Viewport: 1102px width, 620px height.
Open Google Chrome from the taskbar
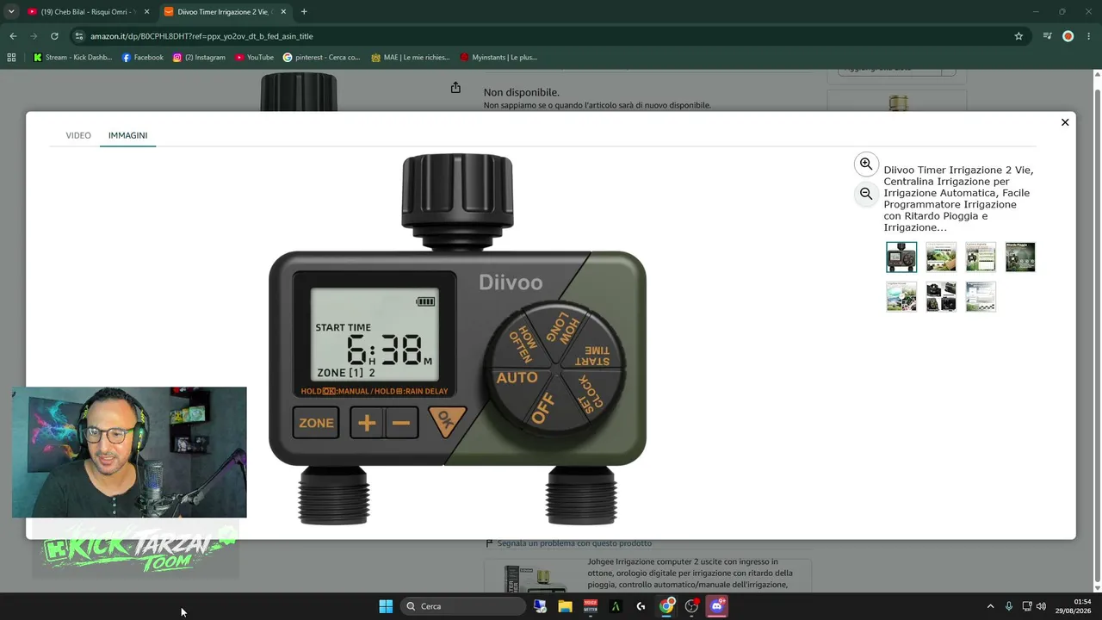[x=666, y=606]
